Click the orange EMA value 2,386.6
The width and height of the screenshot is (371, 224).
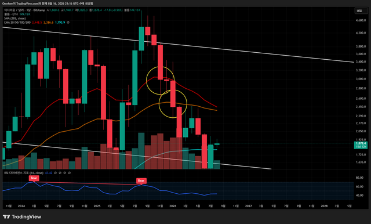click(x=49, y=23)
